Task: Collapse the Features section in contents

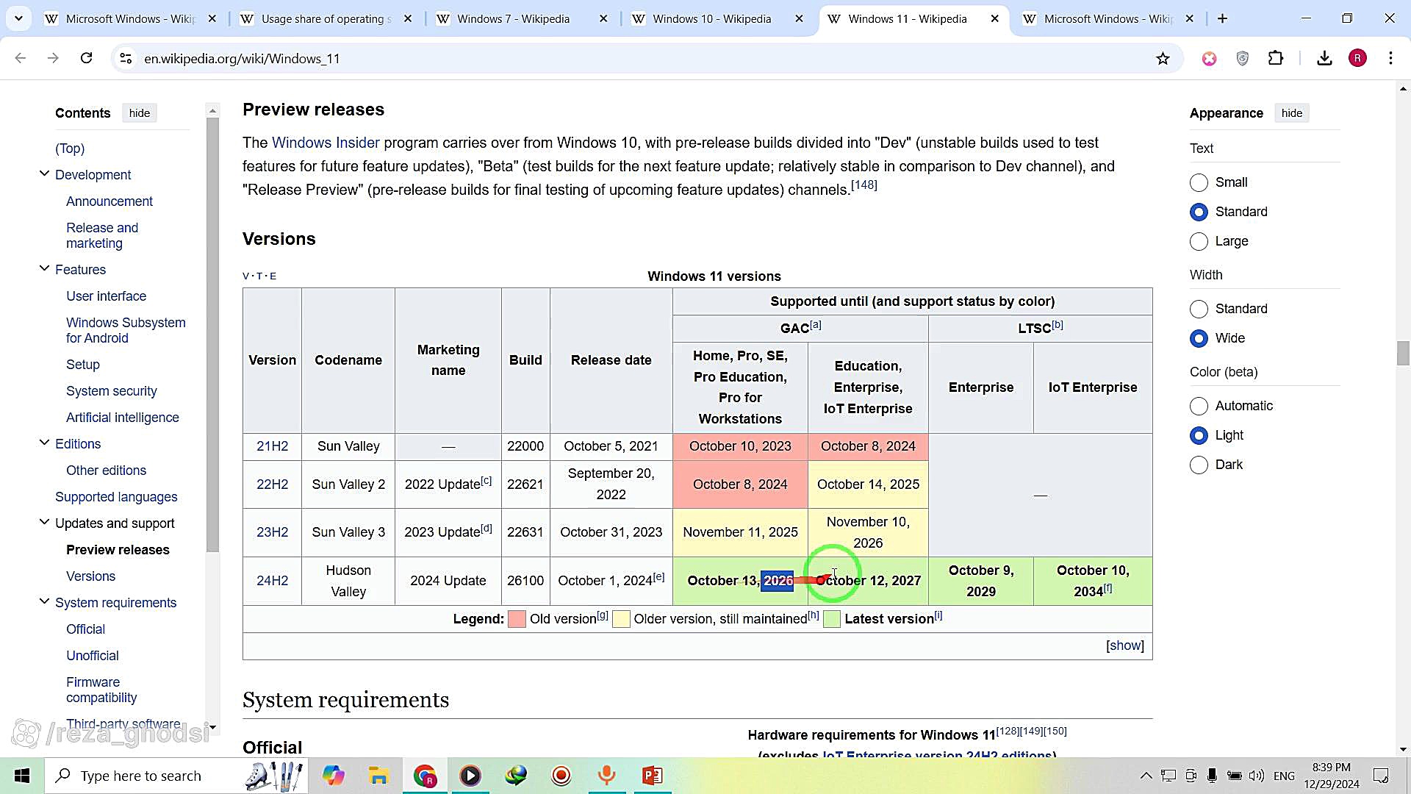Action: point(44,269)
